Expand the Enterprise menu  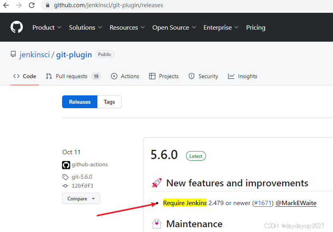tap(221, 27)
